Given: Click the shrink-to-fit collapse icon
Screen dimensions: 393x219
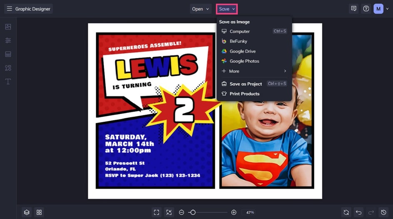Looking at the screenshot, I should tap(169, 212).
